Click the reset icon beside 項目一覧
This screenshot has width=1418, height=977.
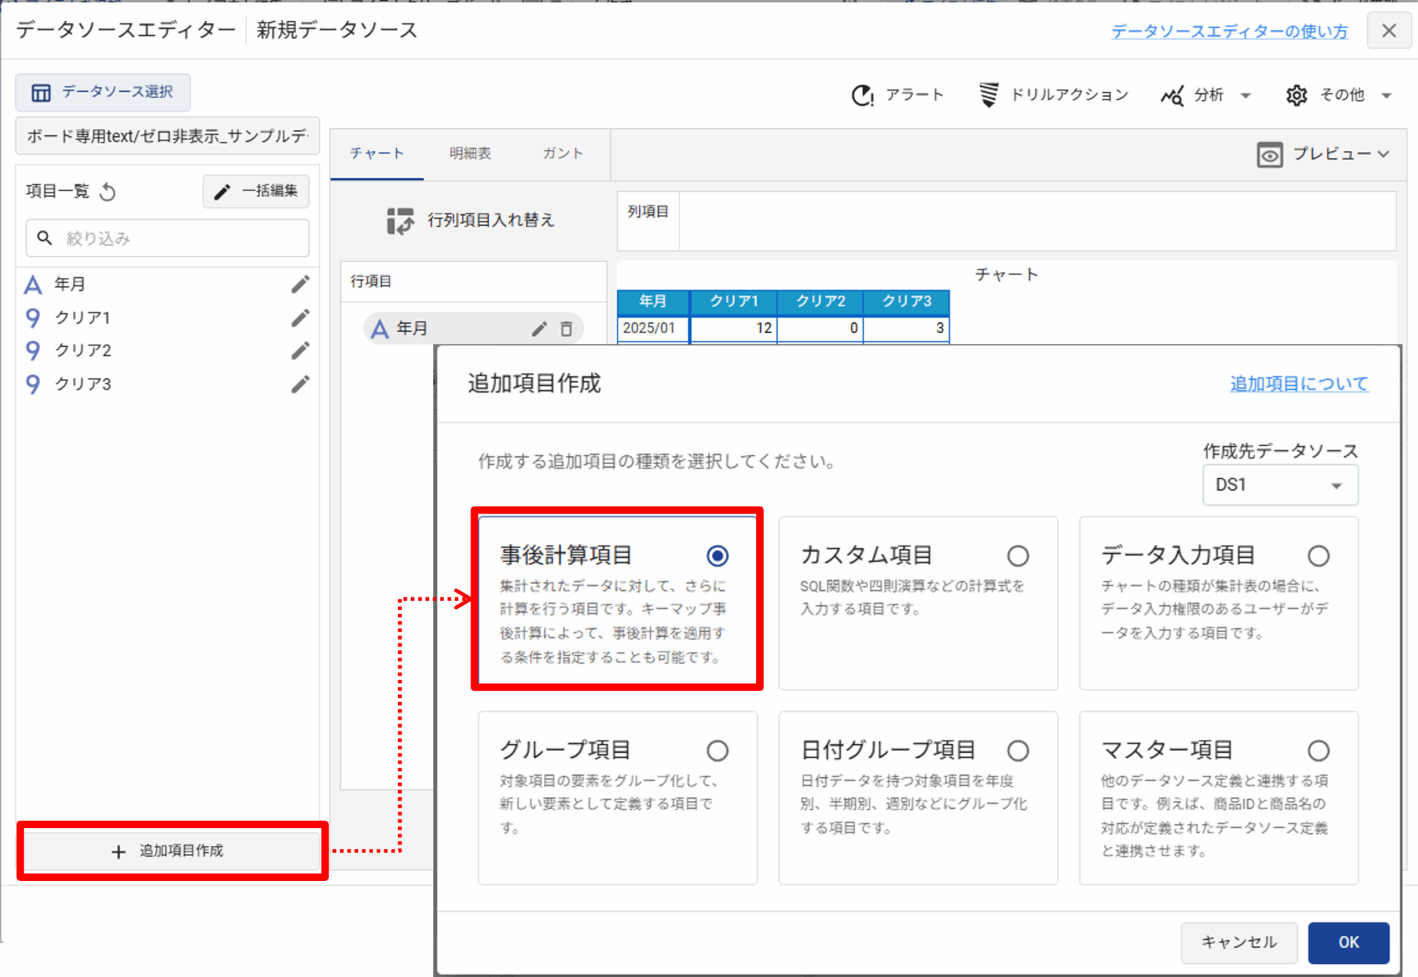click(x=108, y=192)
